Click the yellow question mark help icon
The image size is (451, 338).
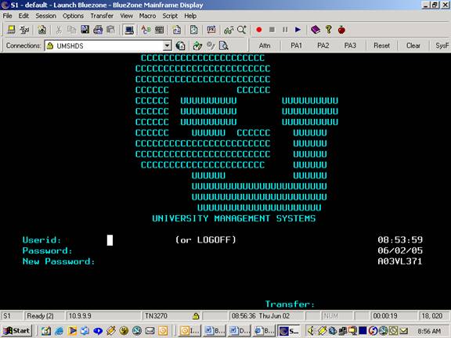[329, 30]
